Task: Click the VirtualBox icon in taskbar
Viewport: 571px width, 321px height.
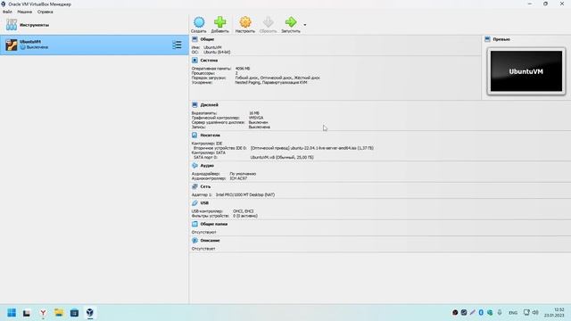Action: 90,313
